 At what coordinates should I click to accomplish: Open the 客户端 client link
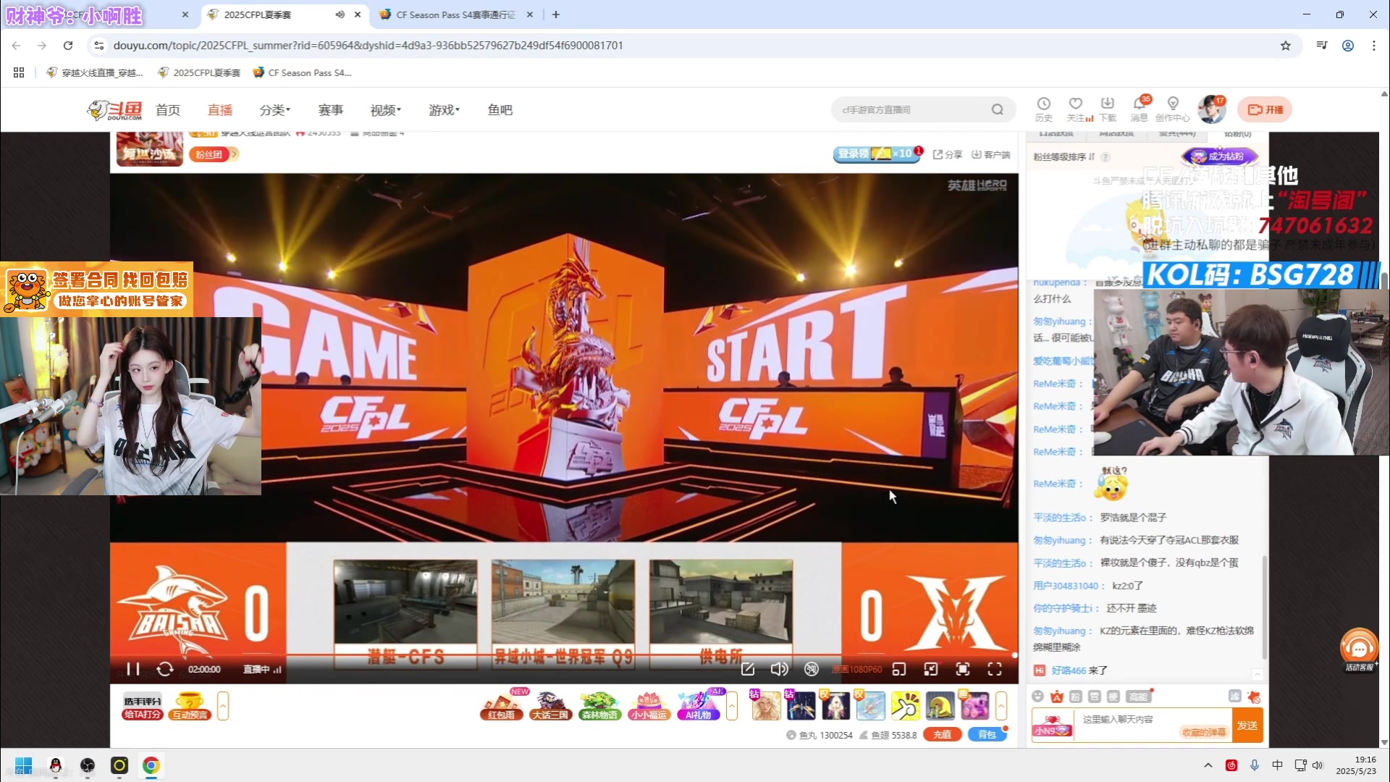(991, 154)
